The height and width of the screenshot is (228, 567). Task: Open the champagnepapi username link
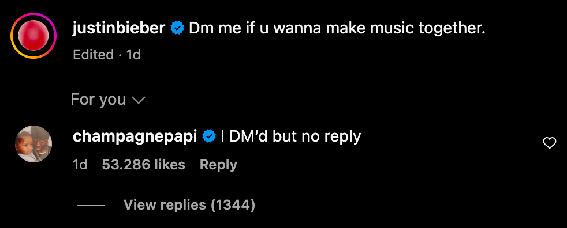135,136
